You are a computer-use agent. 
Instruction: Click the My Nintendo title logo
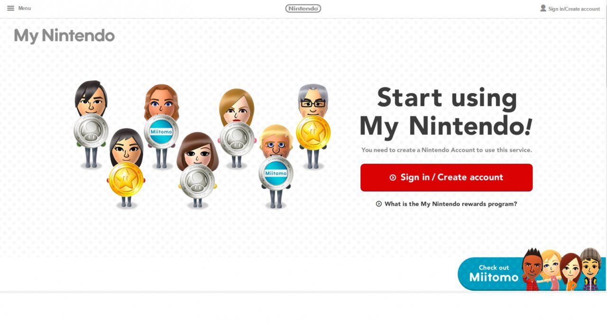(x=64, y=36)
